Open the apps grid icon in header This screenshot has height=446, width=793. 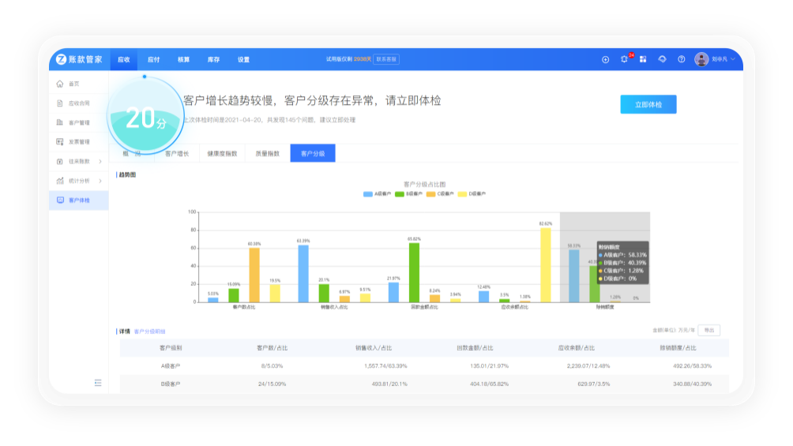(643, 59)
